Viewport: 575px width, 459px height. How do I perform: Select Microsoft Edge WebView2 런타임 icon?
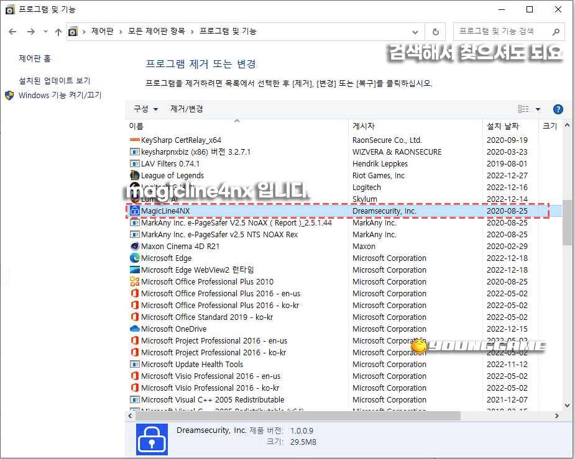click(135, 270)
